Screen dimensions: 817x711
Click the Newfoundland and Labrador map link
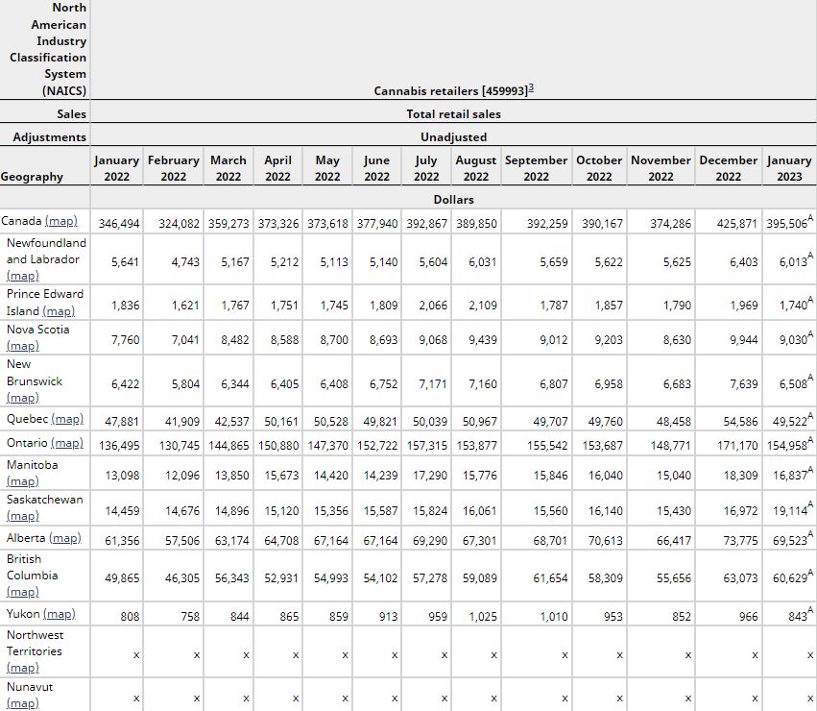23,276
